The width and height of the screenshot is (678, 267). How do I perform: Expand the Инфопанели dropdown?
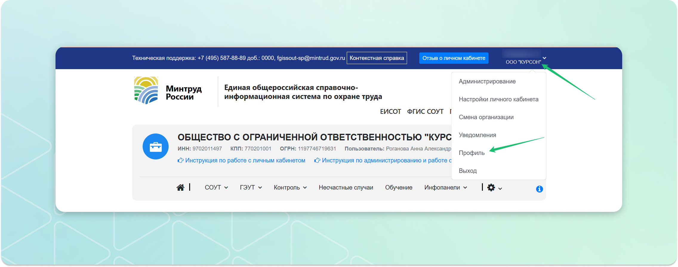pyautogui.click(x=446, y=187)
